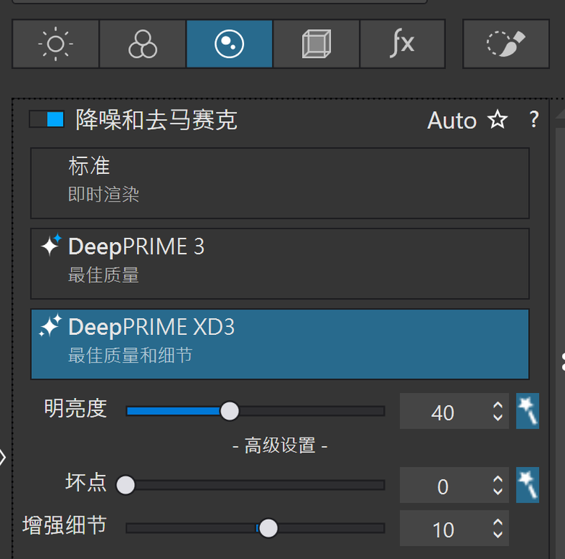This screenshot has height=559, width=565.
Task: Toggle the 降噪和去马赛克 on/off switch
Action: pos(46,119)
